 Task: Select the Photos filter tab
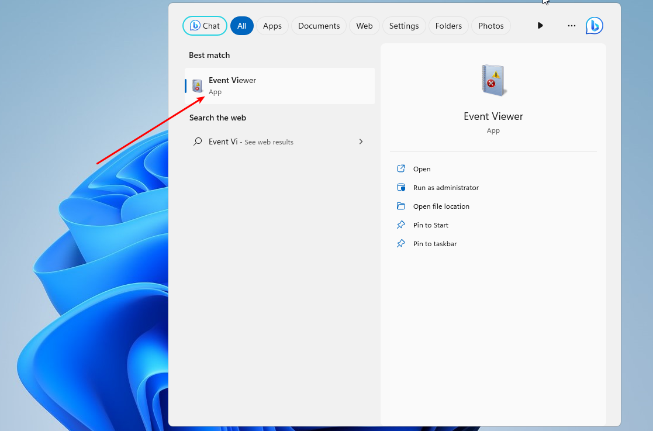(490, 26)
